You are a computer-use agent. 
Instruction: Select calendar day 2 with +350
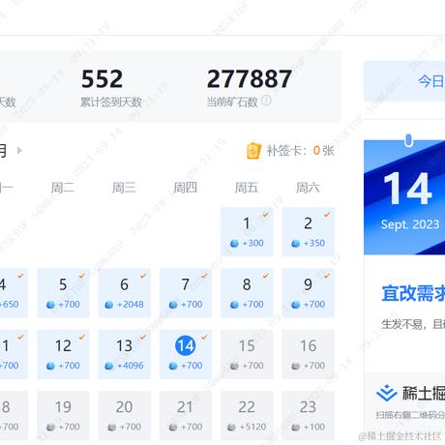coord(309,232)
